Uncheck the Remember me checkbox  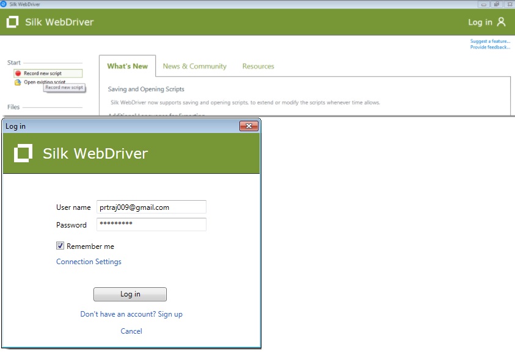click(x=60, y=246)
